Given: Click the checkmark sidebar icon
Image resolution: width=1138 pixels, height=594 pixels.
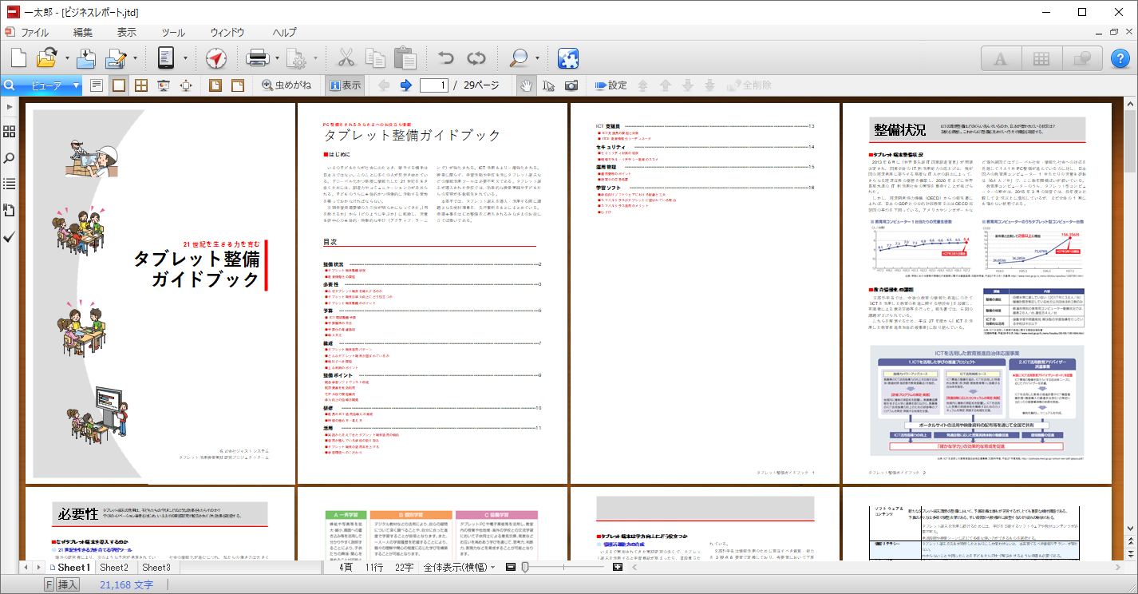Looking at the screenshot, I should 10,237.
